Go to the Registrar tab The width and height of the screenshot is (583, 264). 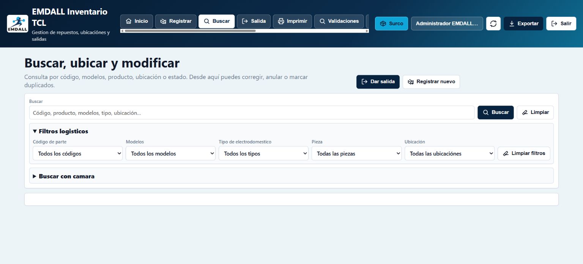click(176, 21)
